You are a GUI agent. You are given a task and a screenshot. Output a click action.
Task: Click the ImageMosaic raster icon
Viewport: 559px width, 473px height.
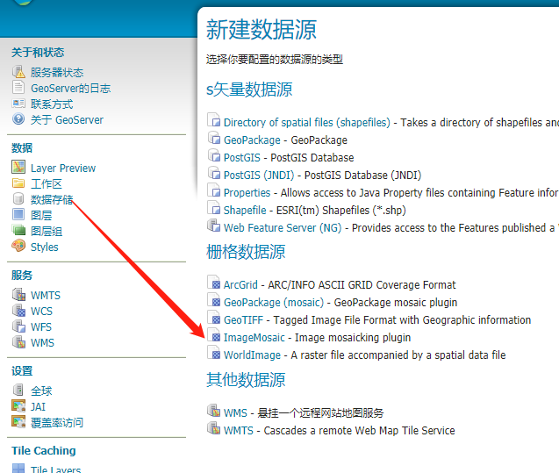tap(214, 336)
